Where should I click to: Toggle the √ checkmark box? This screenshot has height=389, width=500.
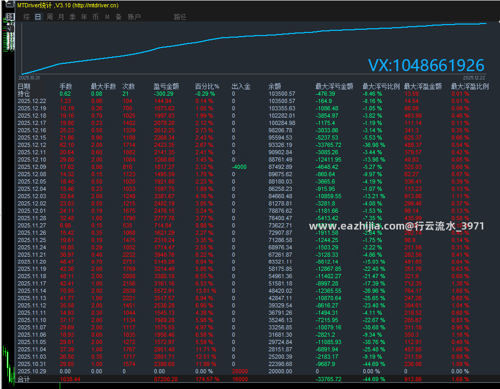coord(10,28)
